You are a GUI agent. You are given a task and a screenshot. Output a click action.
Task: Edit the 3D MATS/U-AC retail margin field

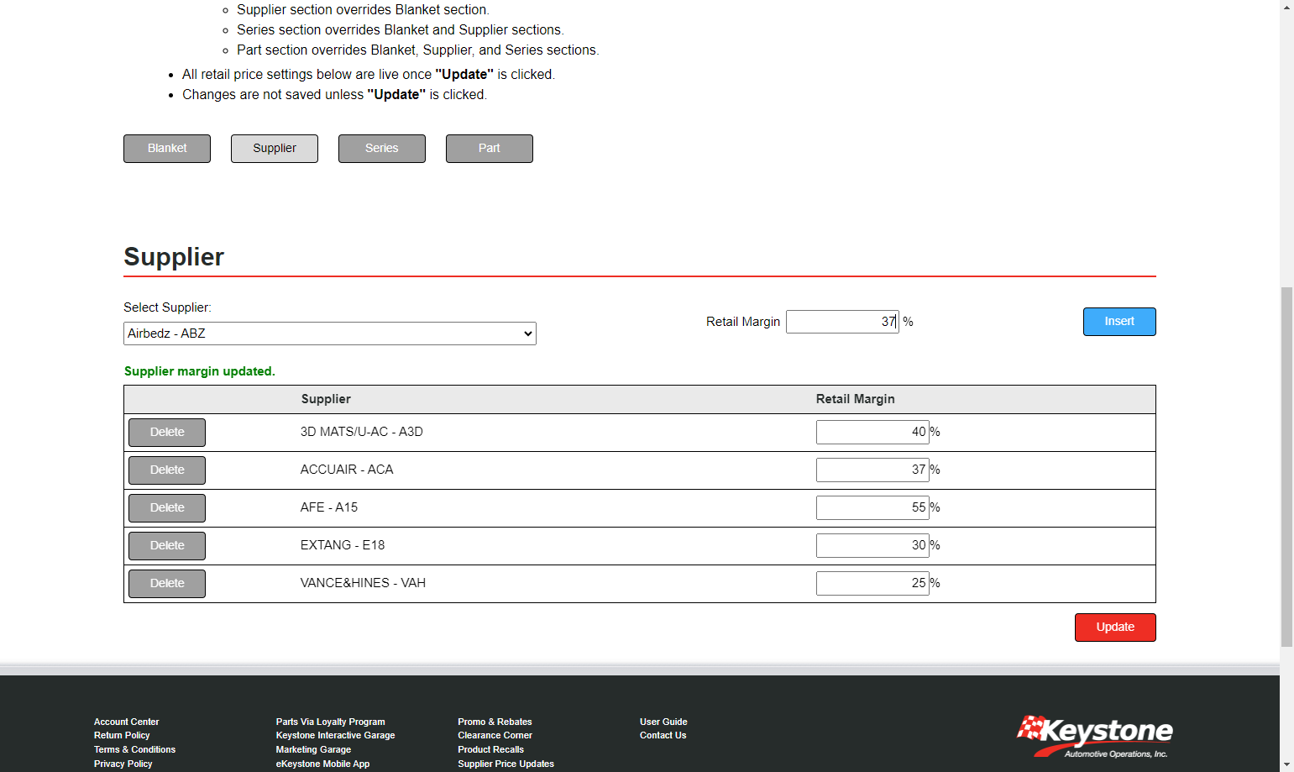pos(872,432)
